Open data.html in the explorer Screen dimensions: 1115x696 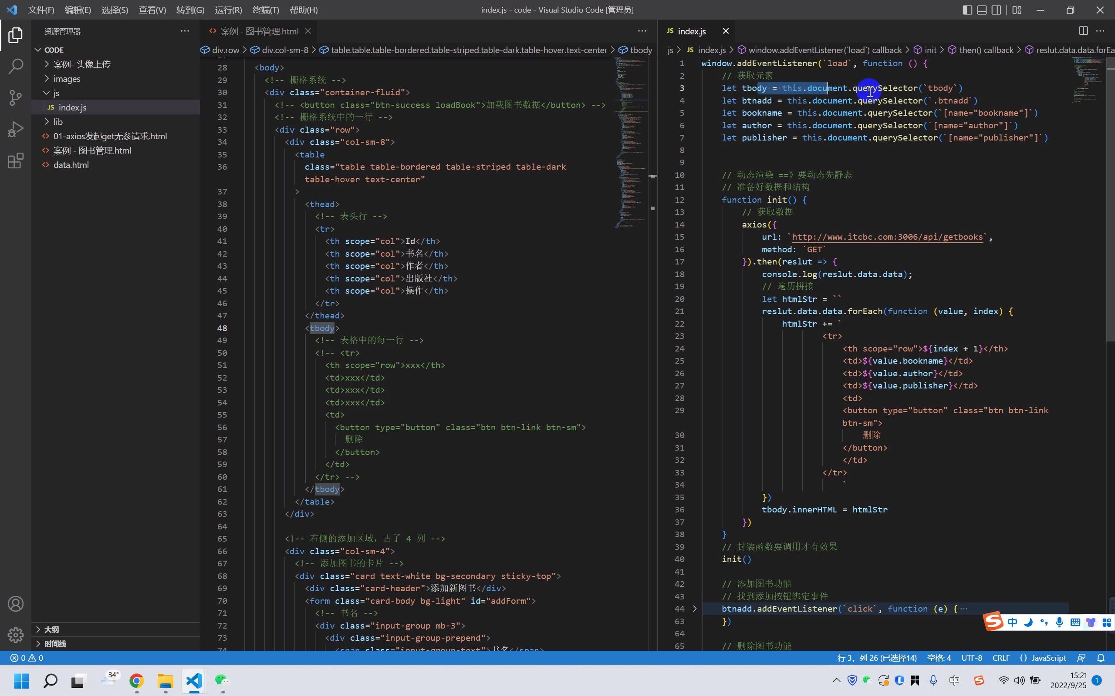click(x=115, y=165)
